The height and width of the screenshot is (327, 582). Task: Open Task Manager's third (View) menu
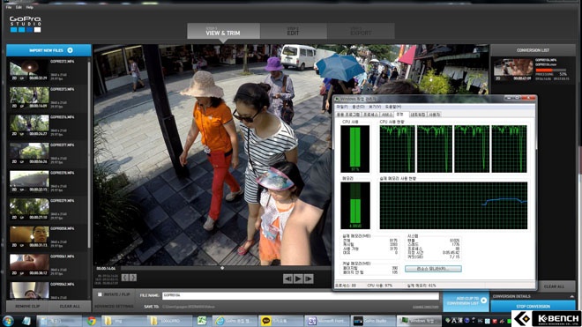(x=375, y=107)
